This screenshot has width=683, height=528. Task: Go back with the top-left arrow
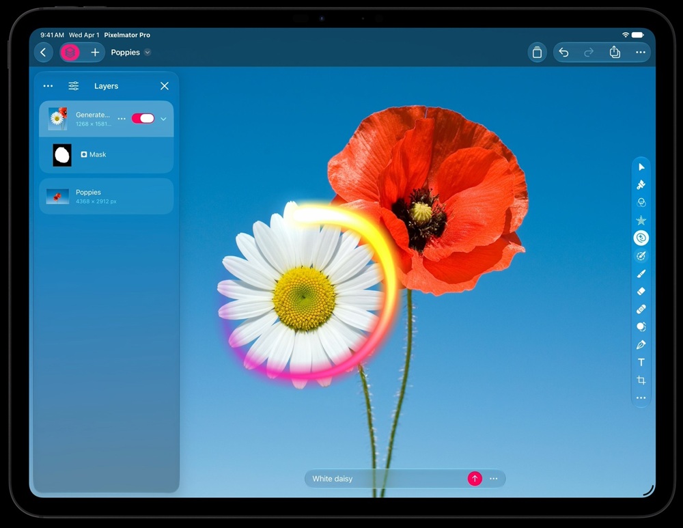pyautogui.click(x=43, y=53)
